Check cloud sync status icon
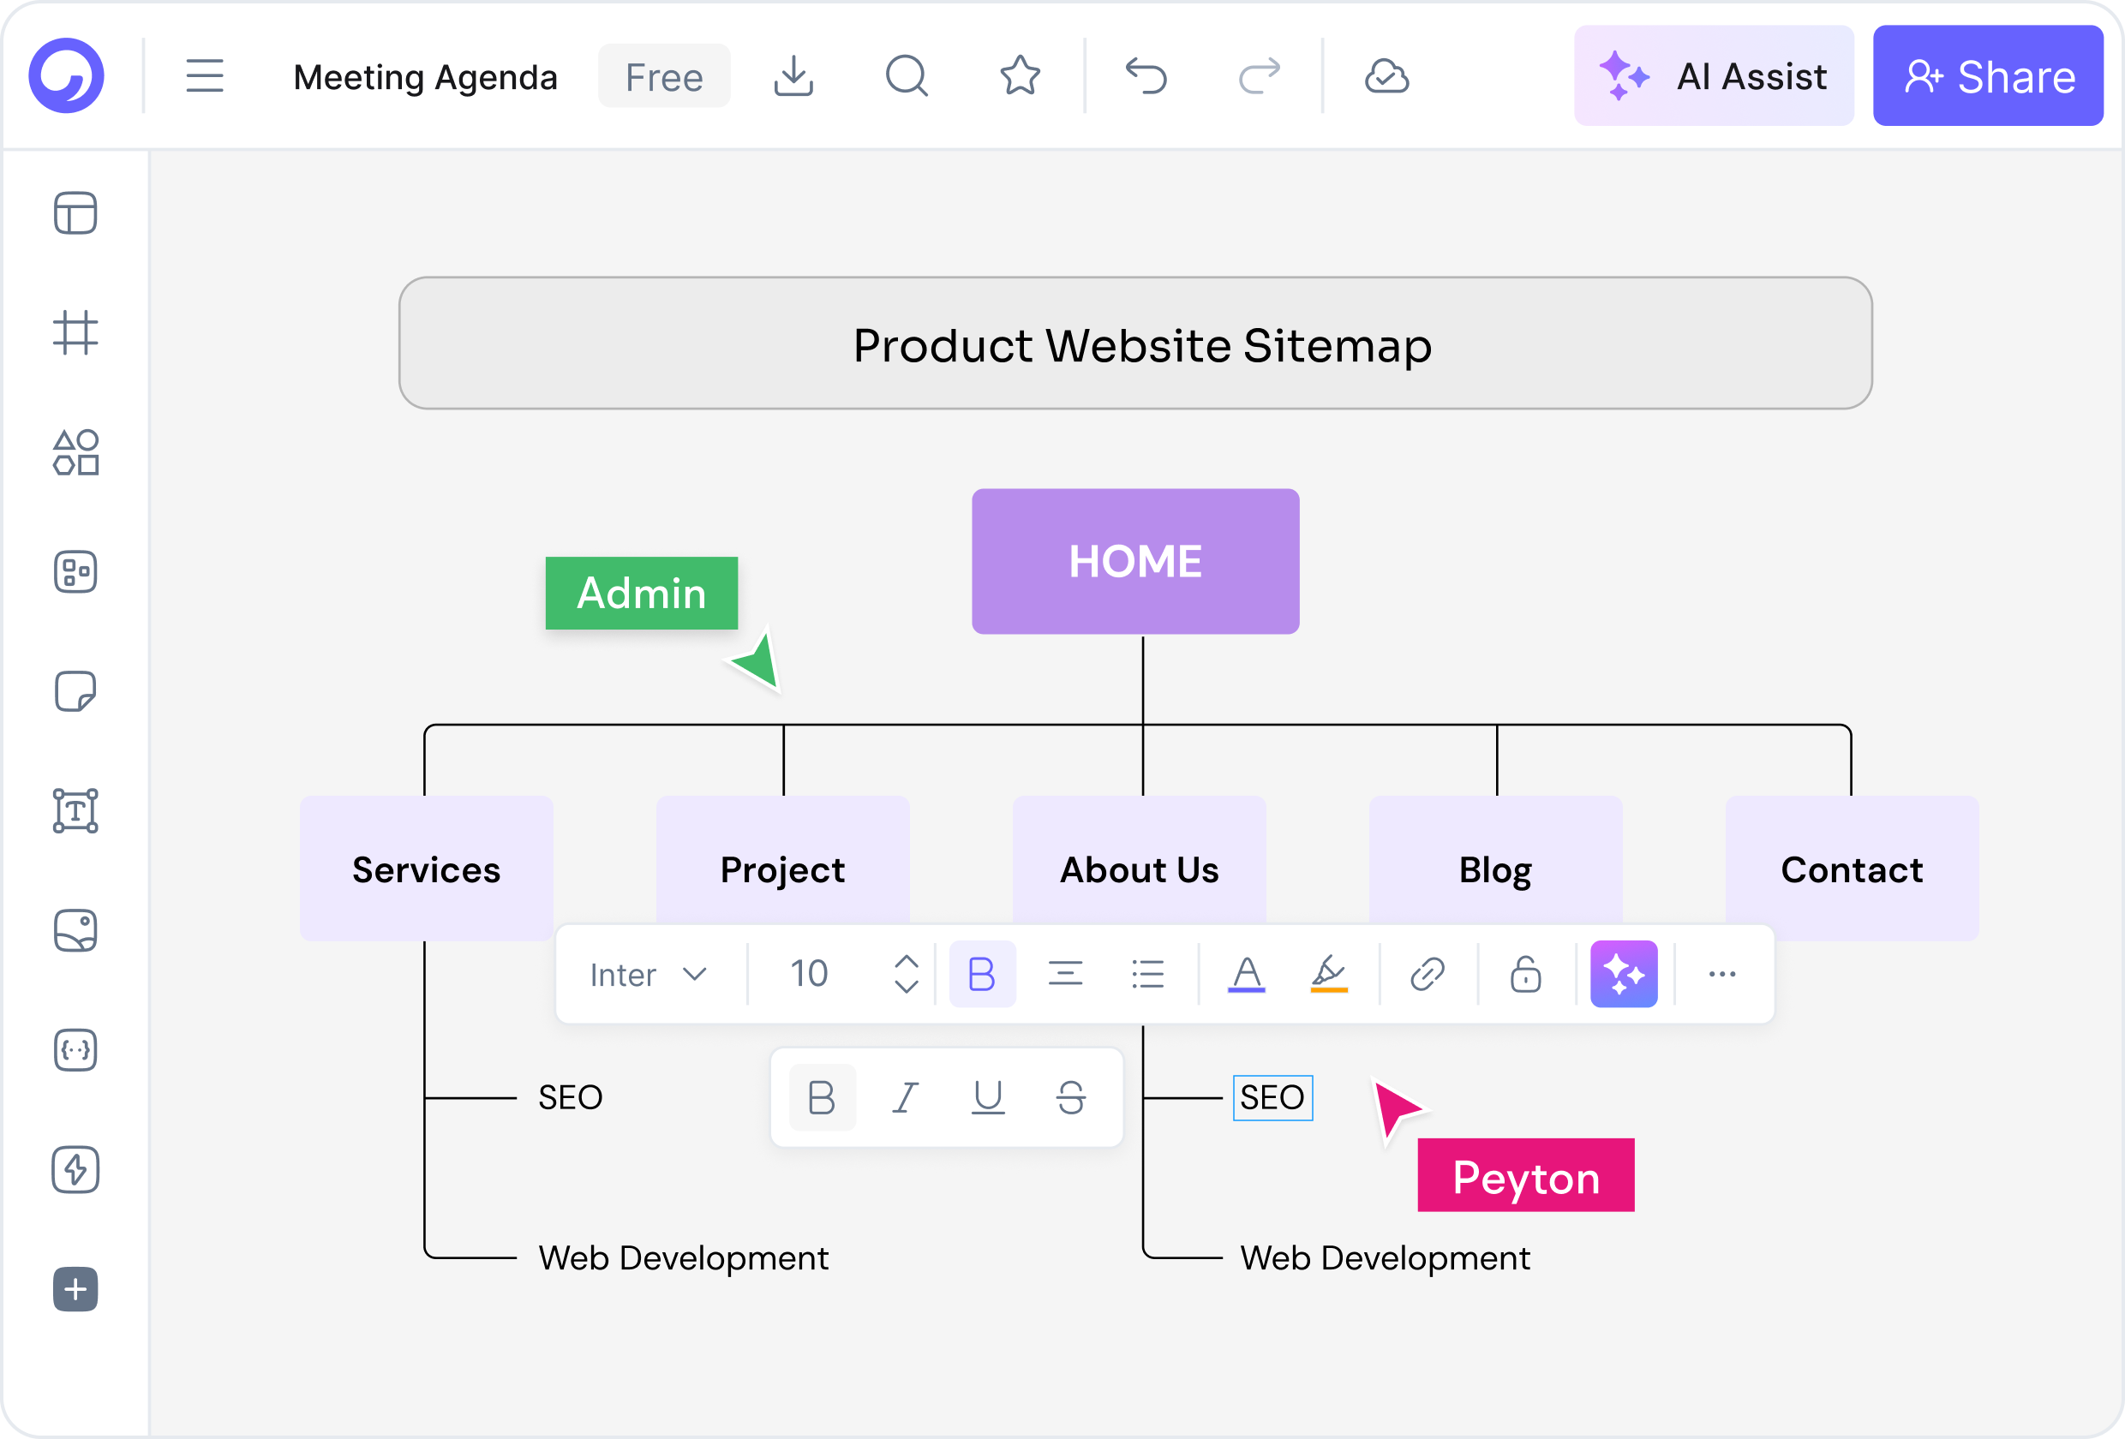The width and height of the screenshot is (2125, 1439). 1386,76
